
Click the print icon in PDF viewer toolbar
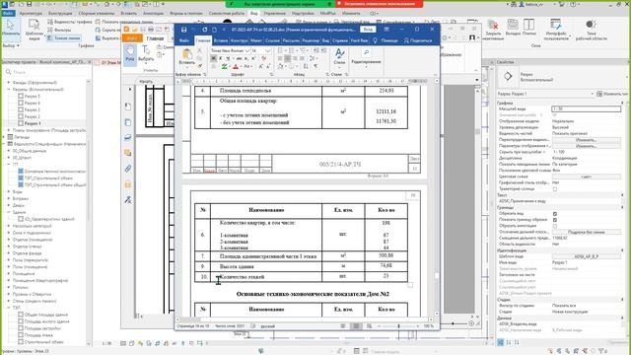coord(151,30)
